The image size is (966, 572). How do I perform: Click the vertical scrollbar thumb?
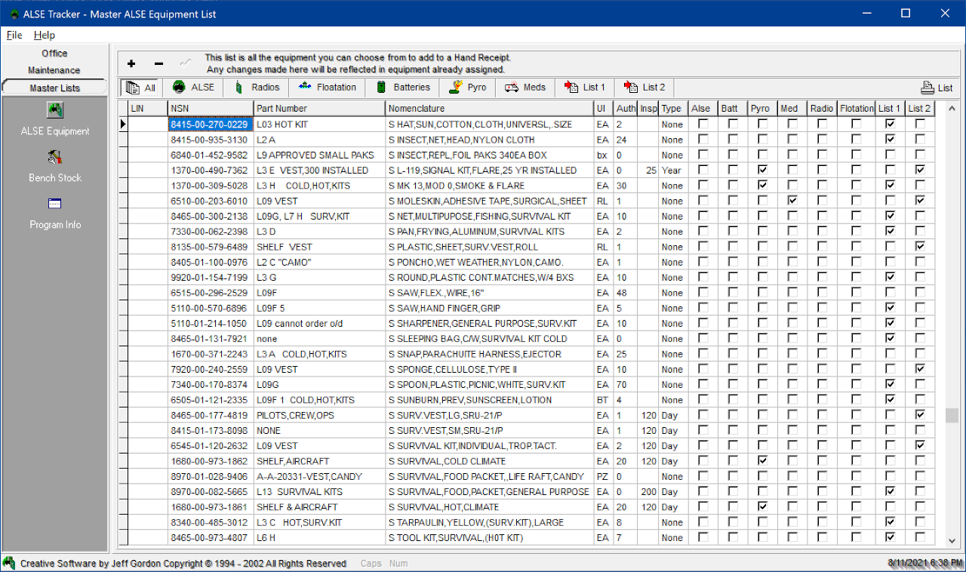(952, 416)
